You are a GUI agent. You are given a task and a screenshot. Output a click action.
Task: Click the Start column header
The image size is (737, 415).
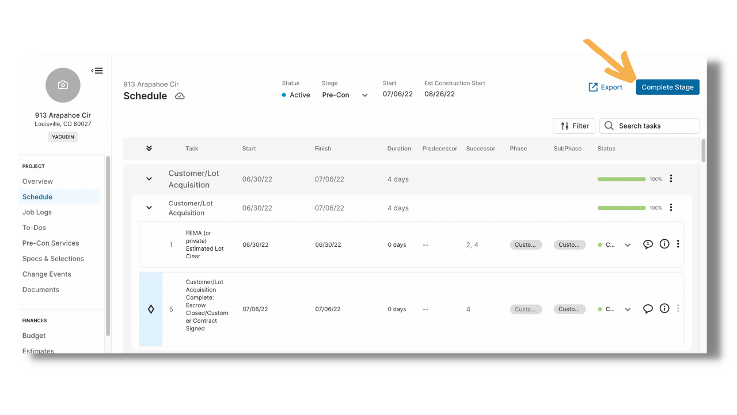(x=249, y=149)
